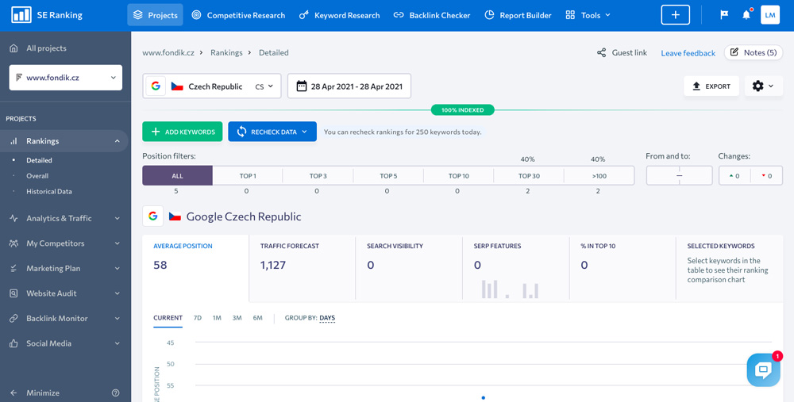The image size is (794, 402).
Task: Expand Social Media sidebar section
Action: click(x=65, y=343)
